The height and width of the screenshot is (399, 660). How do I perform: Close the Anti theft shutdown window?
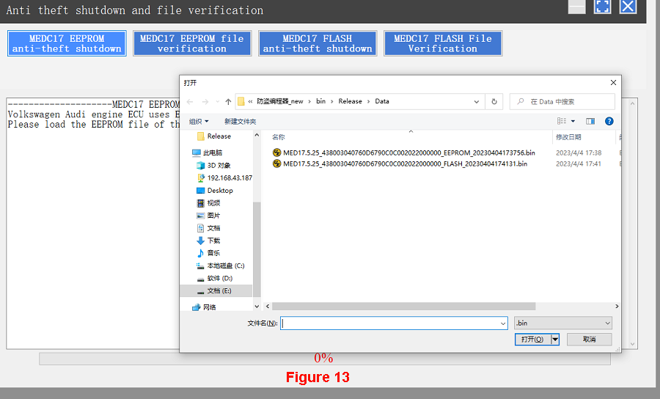tap(628, 7)
